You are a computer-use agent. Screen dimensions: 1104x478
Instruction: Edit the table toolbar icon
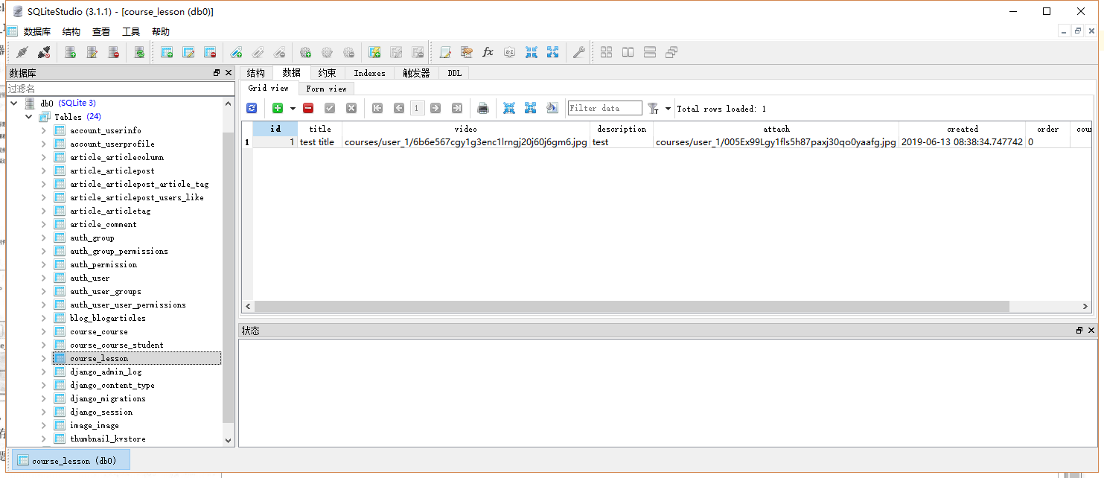pos(188,52)
